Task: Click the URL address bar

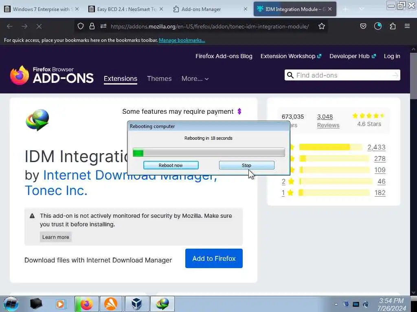Action: click(210, 26)
